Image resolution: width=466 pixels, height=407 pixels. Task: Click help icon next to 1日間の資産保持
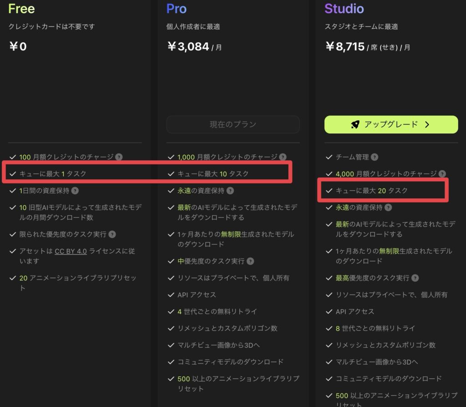tap(75, 191)
